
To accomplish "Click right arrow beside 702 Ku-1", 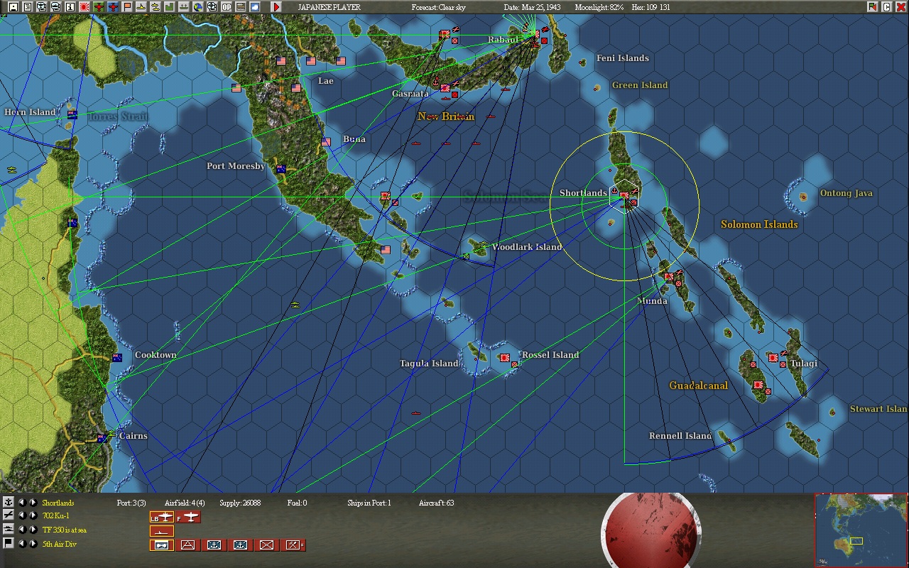I will click(x=33, y=515).
